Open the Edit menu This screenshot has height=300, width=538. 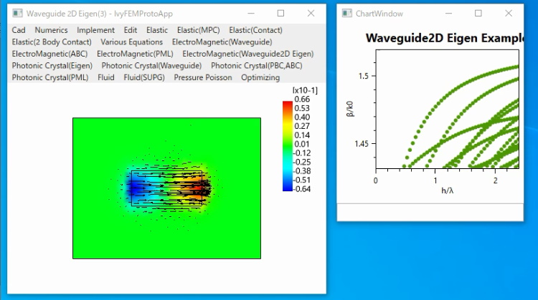(x=131, y=30)
